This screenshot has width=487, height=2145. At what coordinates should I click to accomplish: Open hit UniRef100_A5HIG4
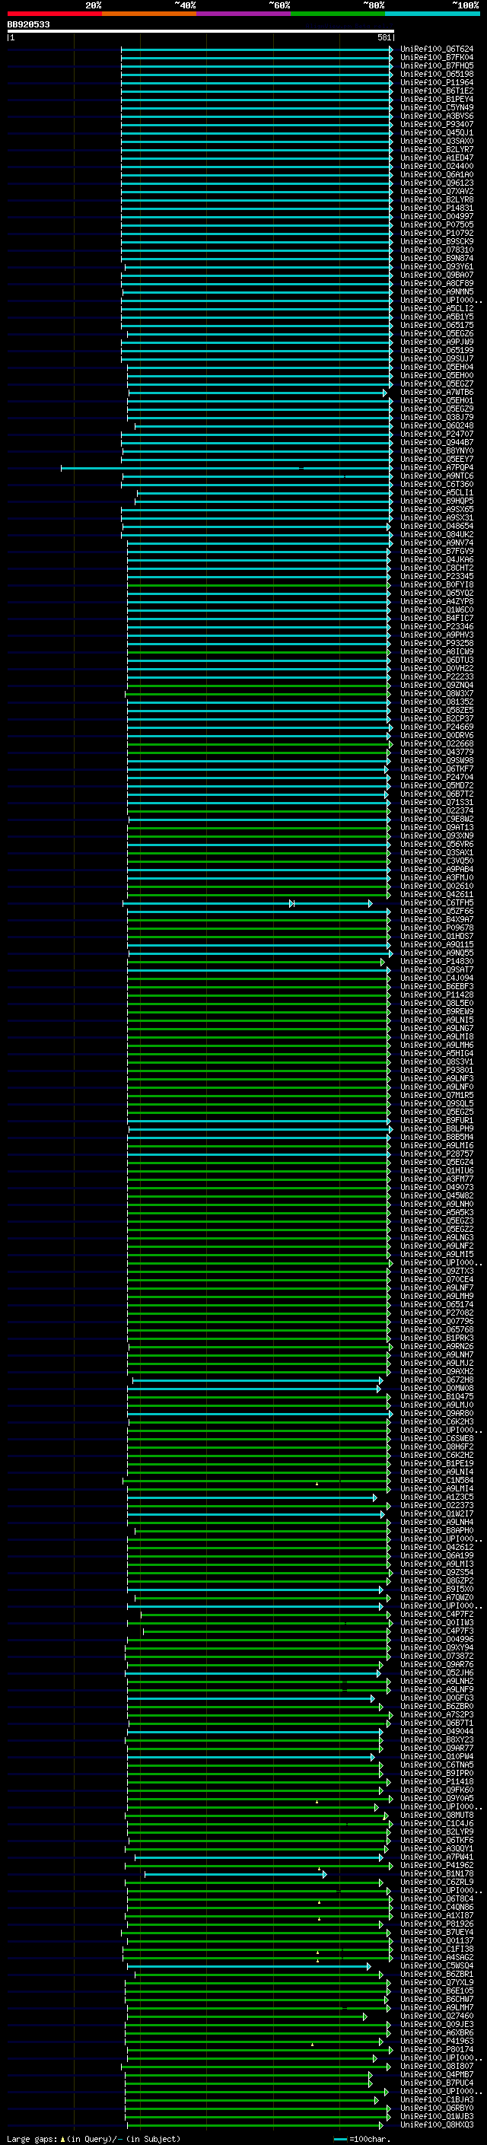coord(436,1053)
